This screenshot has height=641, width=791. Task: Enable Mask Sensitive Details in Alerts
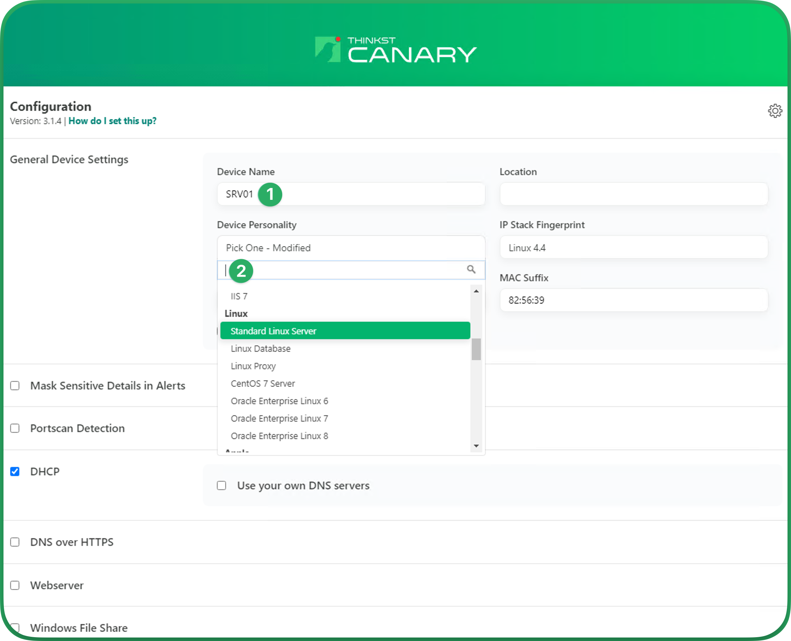(x=15, y=386)
